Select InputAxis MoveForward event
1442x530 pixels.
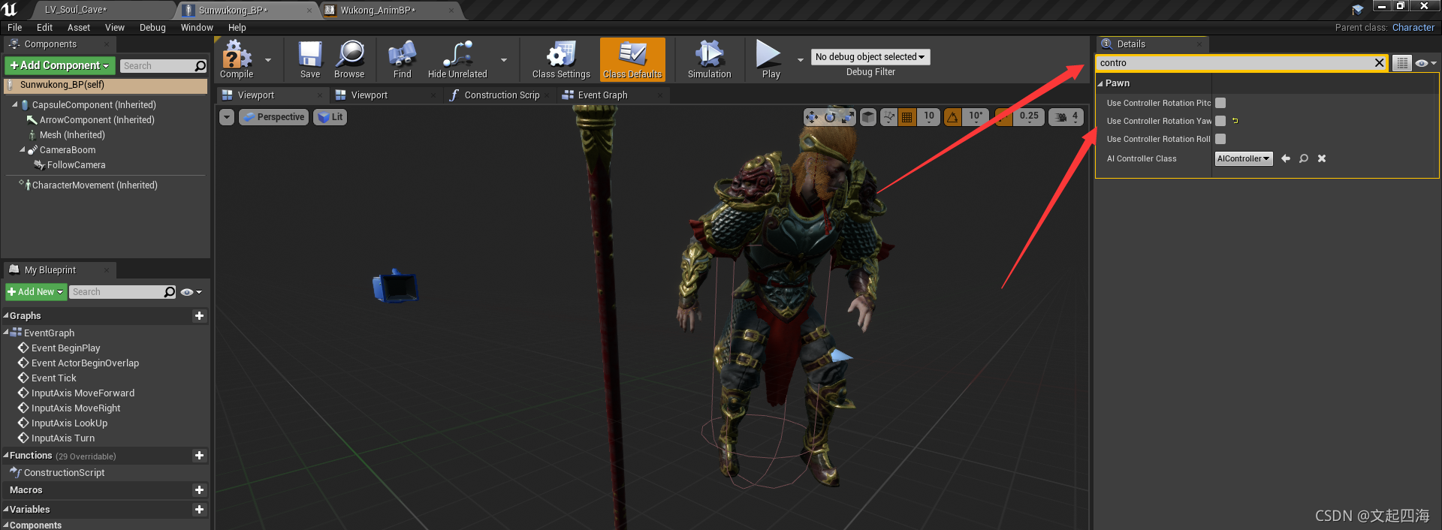(x=83, y=393)
